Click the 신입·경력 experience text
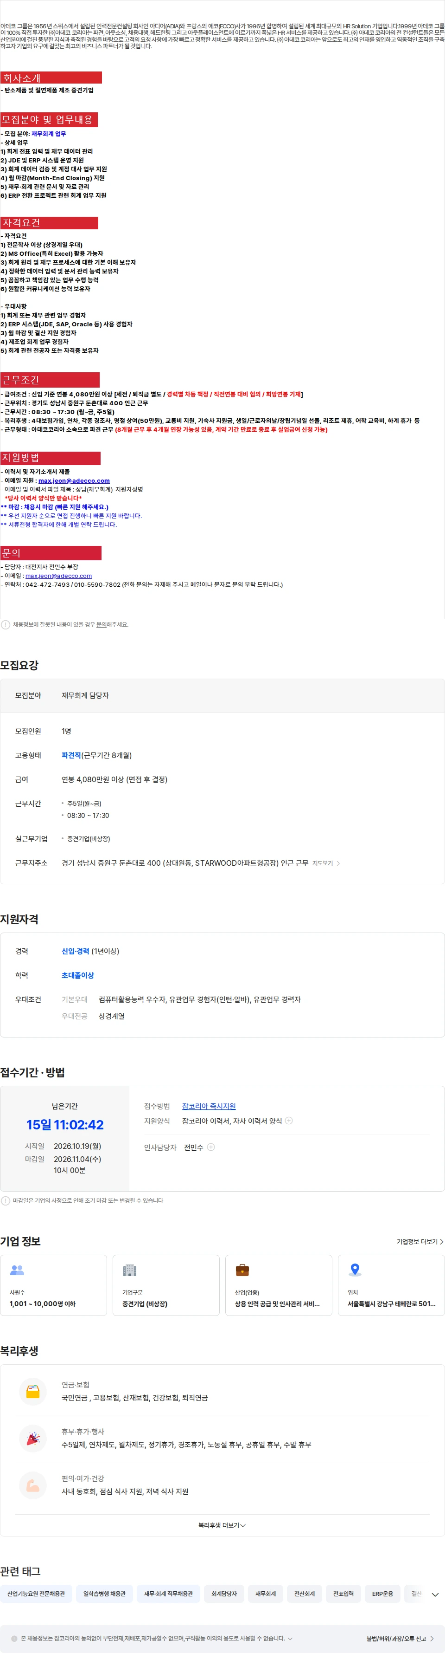Image resolution: width=445 pixels, height=1653 pixels. [x=75, y=951]
